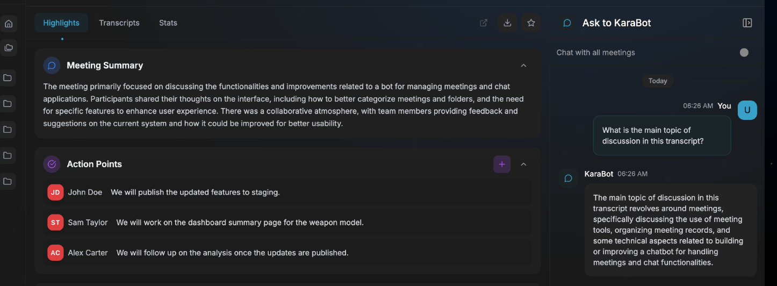Open the Stats tab
The width and height of the screenshot is (777, 286).
(x=168, y=23)
